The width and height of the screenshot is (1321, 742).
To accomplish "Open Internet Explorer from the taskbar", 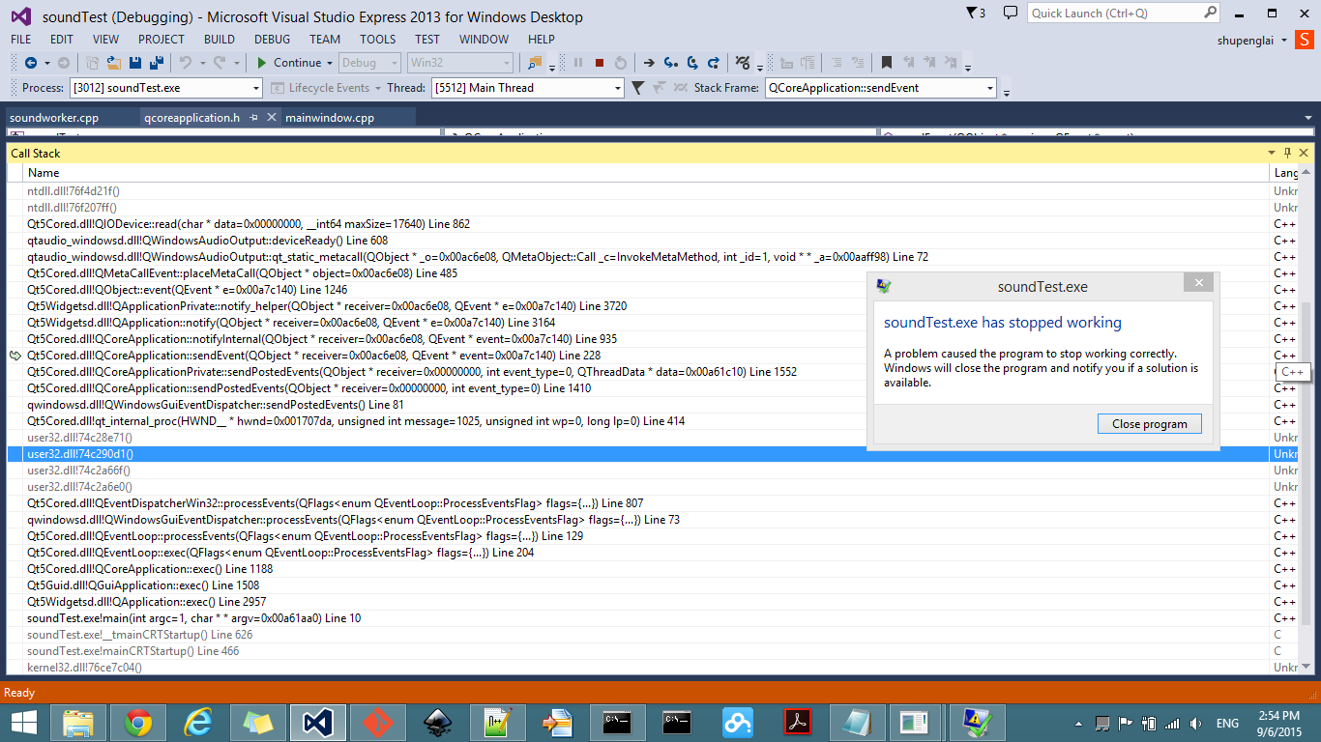I will pyautogui.click(x=198, y=723).
